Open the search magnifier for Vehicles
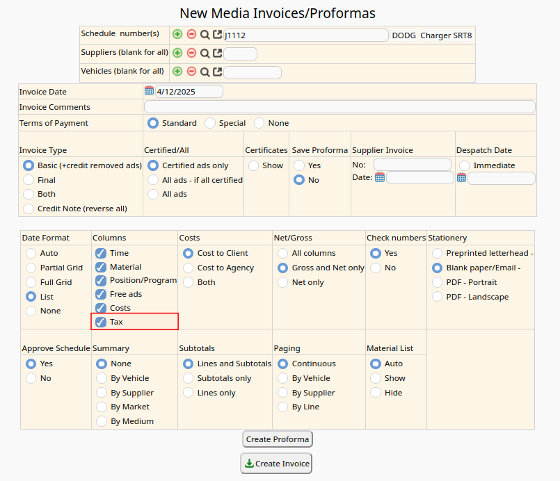 coord(205,71)
